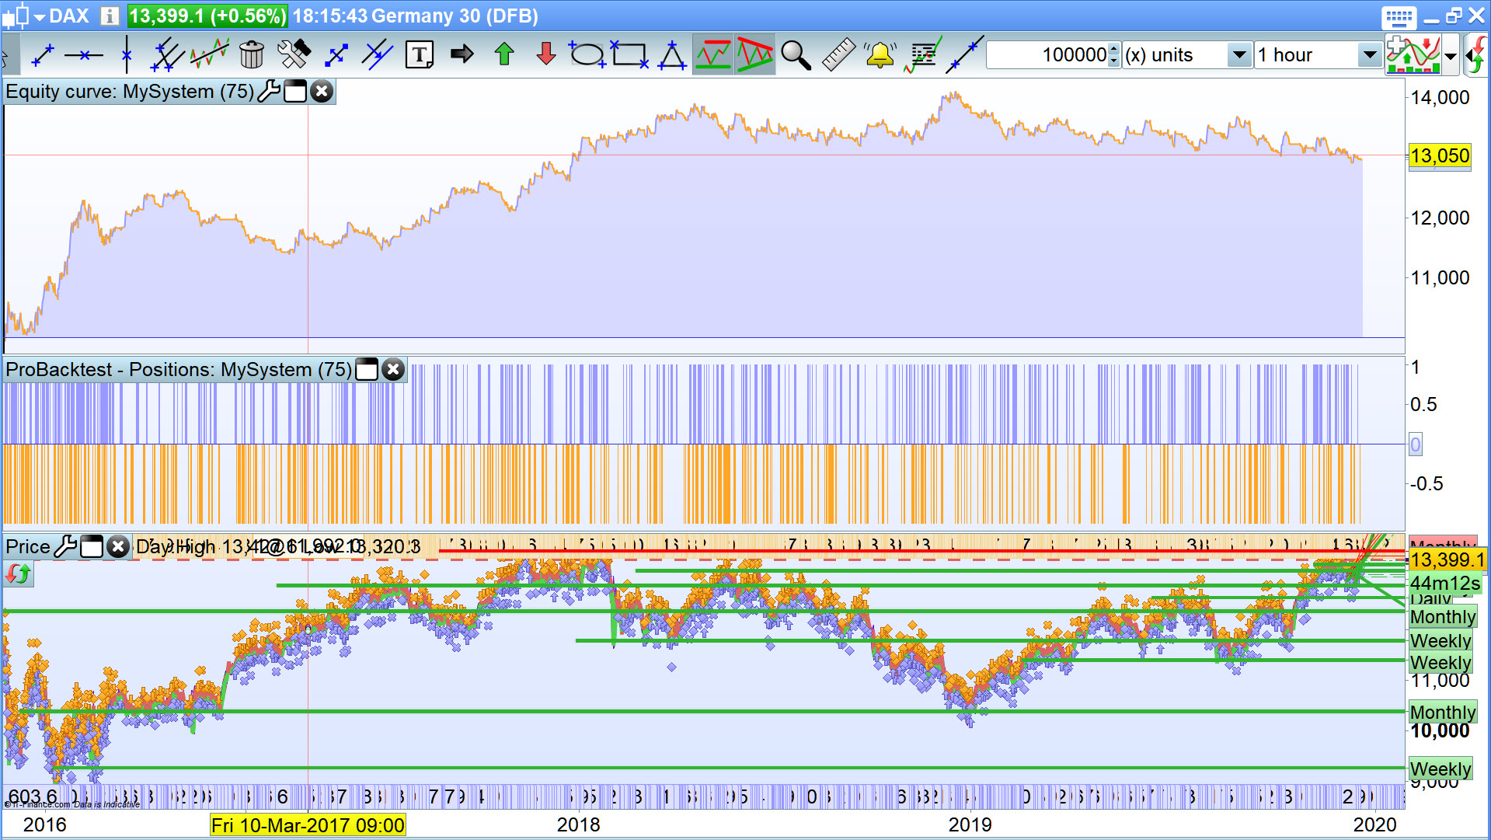The height and width of the screenshot is (840, 1491).
Task: Click the 44m12s countdown label
Action: pos(1445,583)
